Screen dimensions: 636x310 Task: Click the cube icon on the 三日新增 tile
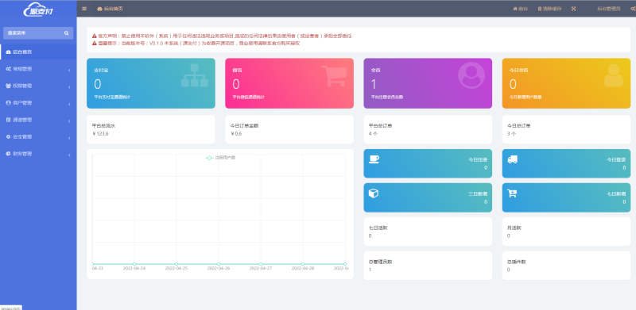pos(374,193)
